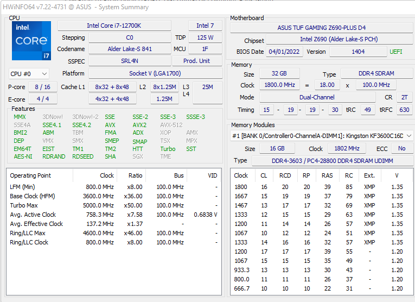Screen dimensions: 415x302
Task: Click the memory size 32 GB
Action: point(279,73)
